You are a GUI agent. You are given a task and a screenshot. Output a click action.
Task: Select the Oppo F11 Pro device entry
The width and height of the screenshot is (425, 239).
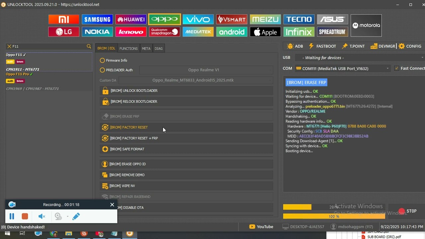coord(49,81)
